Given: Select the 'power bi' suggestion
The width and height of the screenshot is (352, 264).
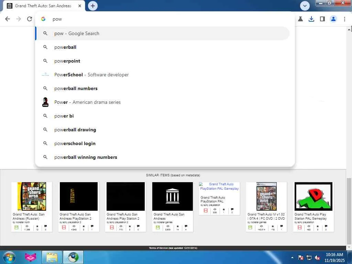Looking at the screenshot, I should tap(163, 116).
